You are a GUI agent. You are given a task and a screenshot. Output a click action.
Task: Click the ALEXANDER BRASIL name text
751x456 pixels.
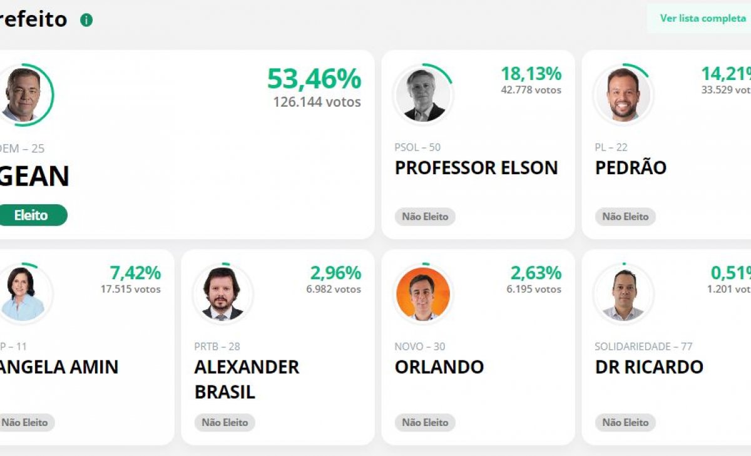coord(247,379)
